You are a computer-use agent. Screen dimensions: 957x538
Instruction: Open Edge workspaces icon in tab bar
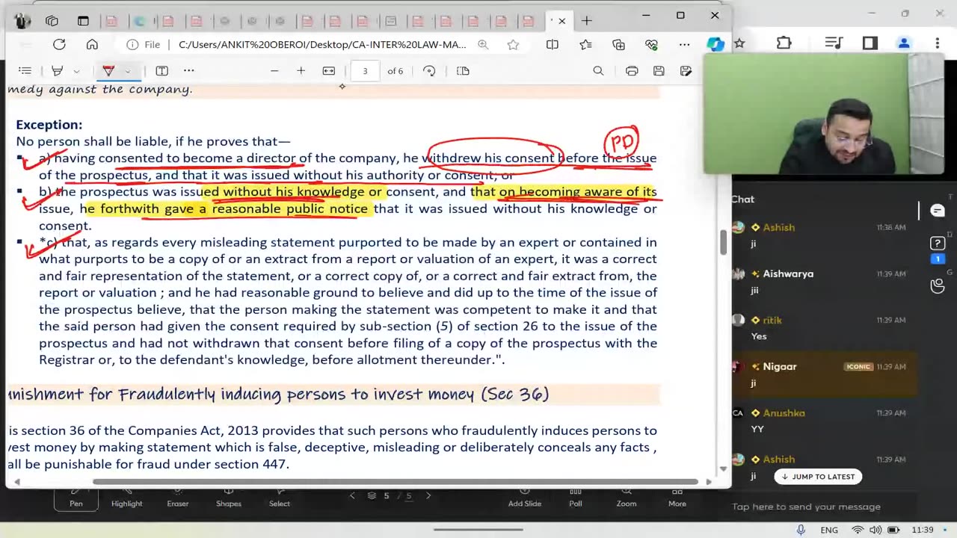pyautogui.click(x=52, y=21)
